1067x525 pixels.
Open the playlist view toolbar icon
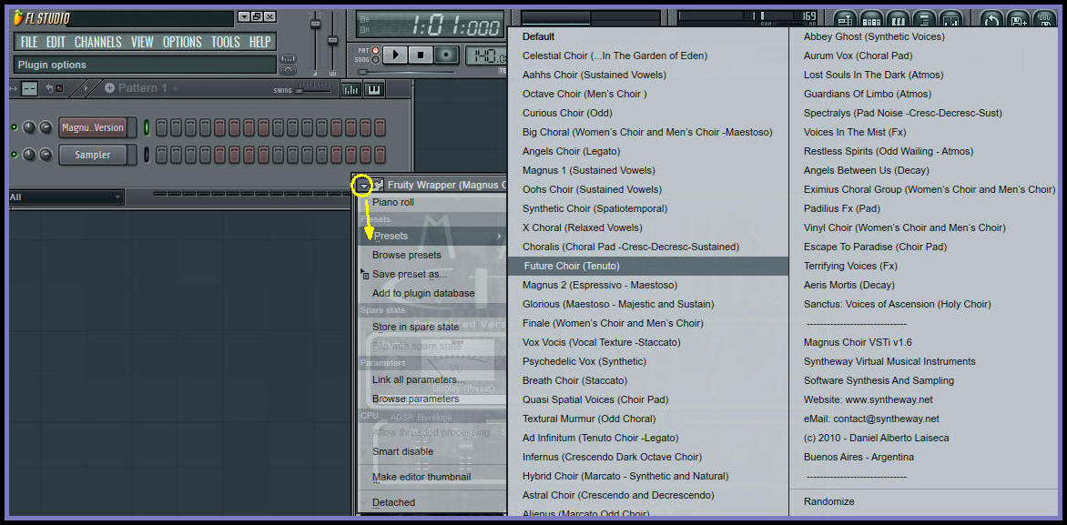click(x=845, y=20)
